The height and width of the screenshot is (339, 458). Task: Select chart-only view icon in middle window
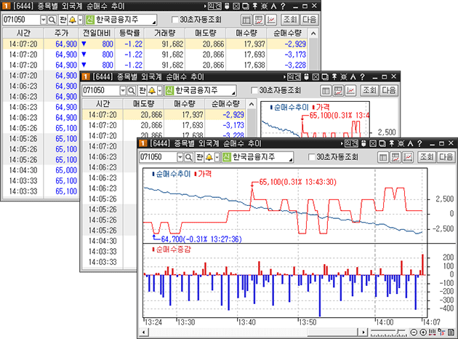pyautogui.click(x=350, y=91)
